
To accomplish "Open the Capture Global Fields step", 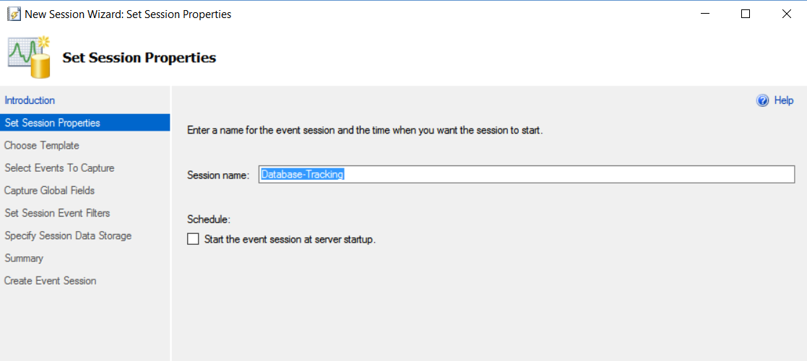I will coord(50,191).
